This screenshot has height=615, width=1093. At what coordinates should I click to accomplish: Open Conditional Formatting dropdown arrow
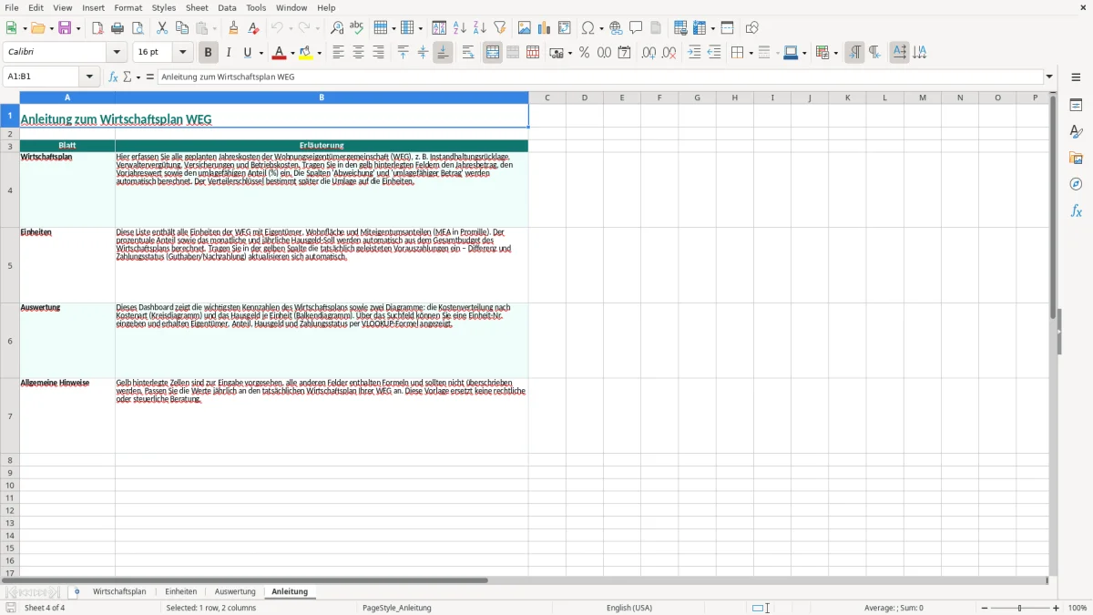coord(834,53)
